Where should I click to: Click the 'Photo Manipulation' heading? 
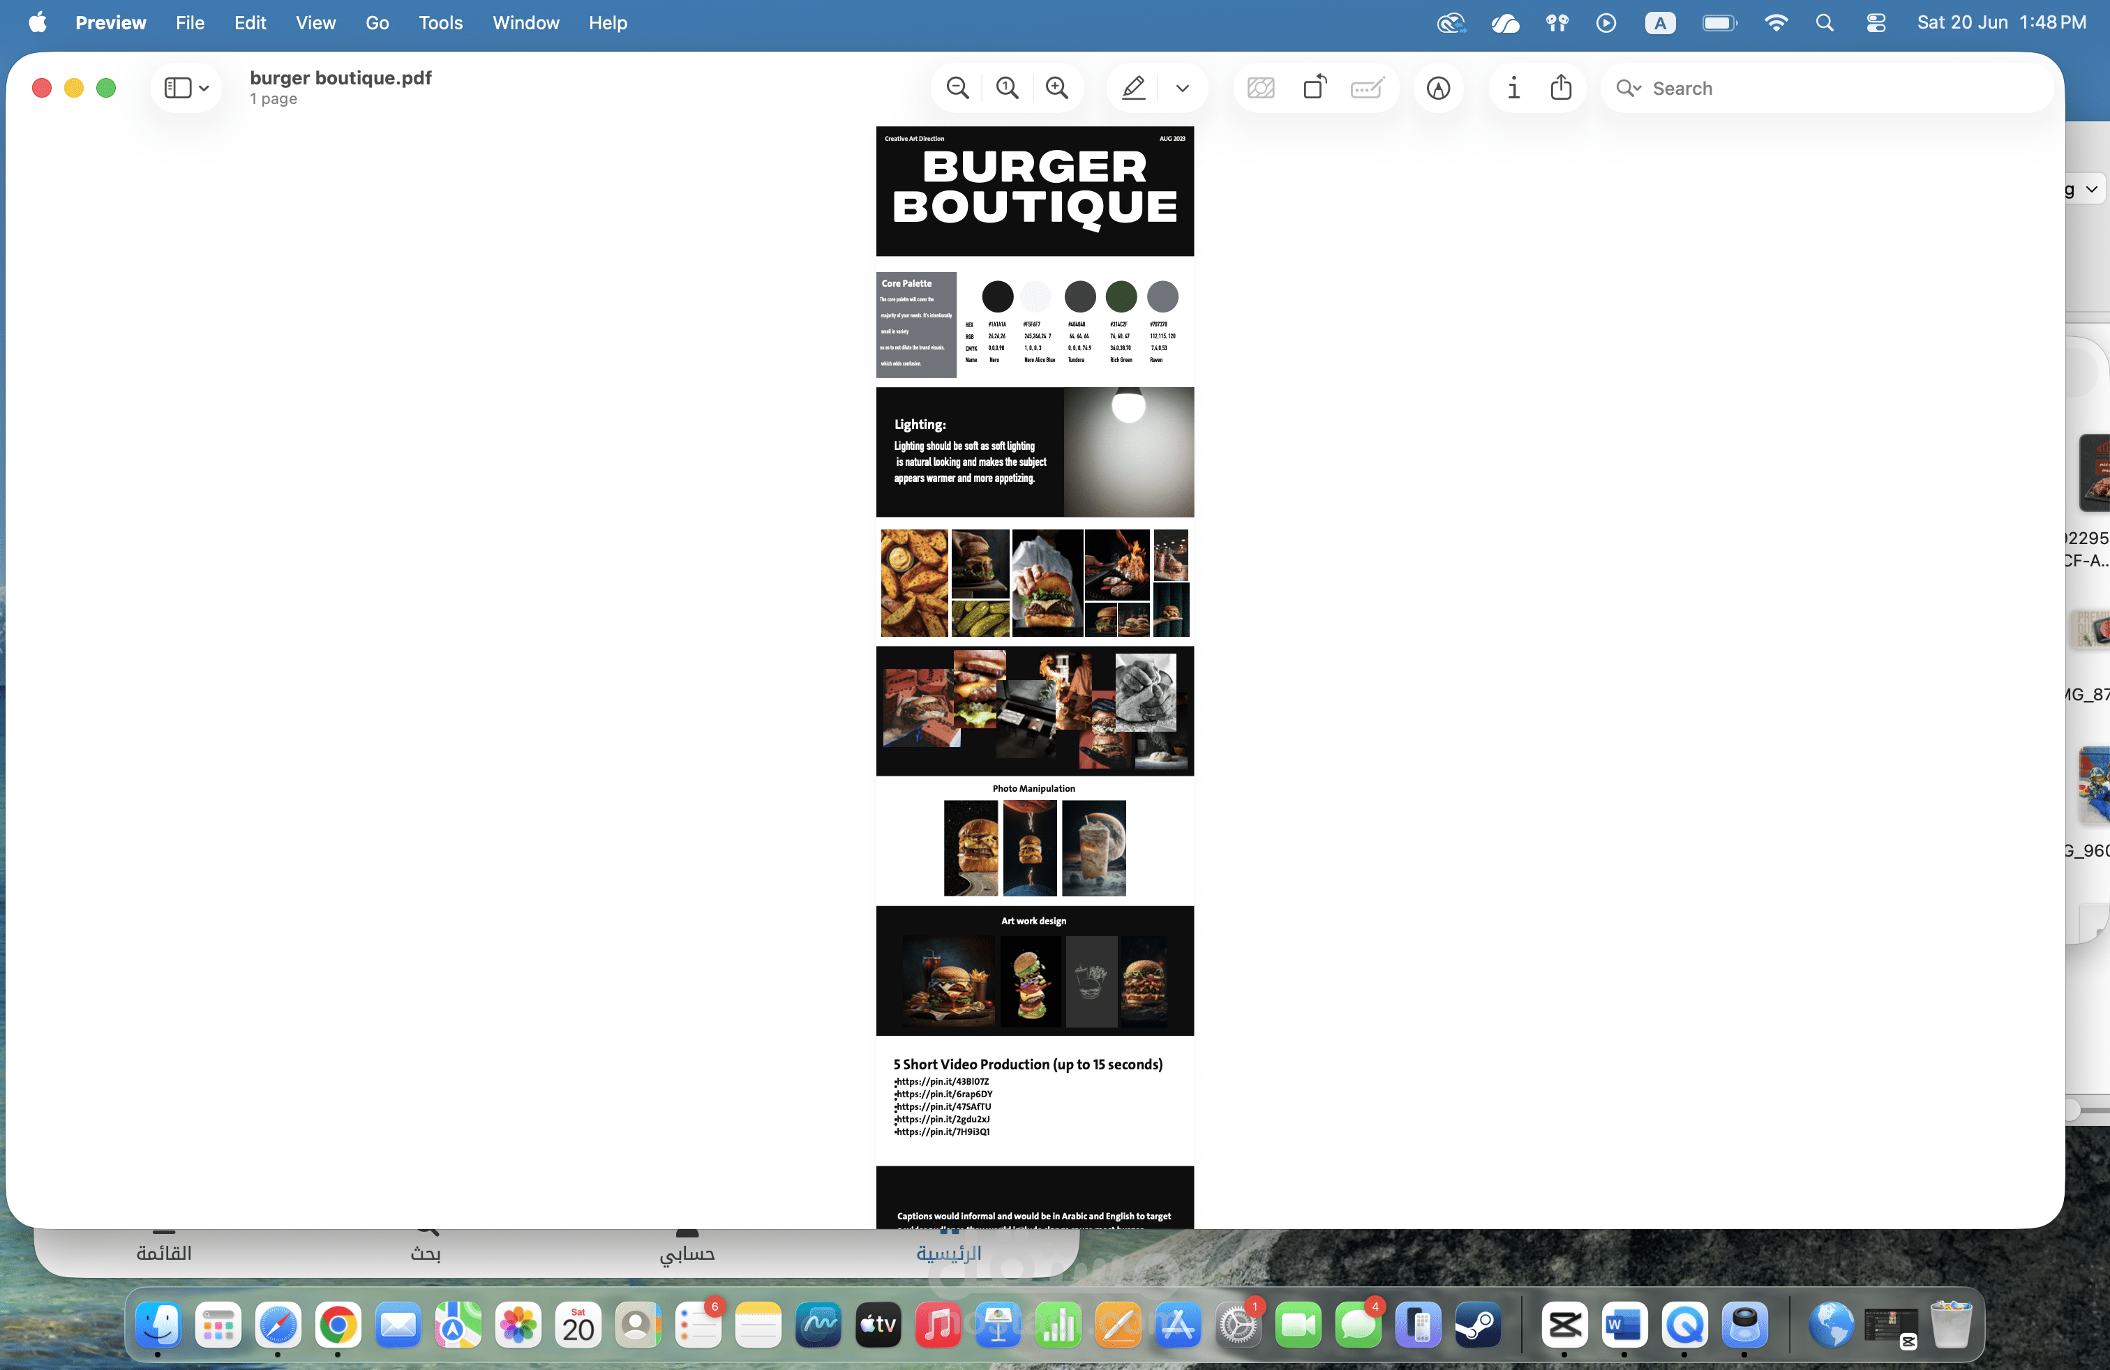tap(1034, 788)
